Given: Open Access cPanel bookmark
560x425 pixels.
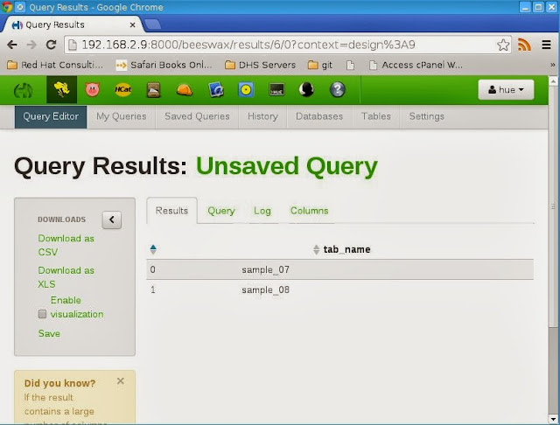Looking at the screenshot, I should [x=416, y=65].
